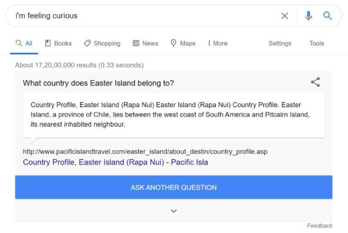Click the answer text about Easter Island
Image resolution: width=348 pixels, height=233 pixels.
tap(170, 115)
